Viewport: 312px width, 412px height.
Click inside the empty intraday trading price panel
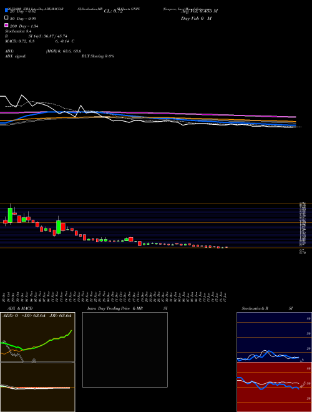125,350
